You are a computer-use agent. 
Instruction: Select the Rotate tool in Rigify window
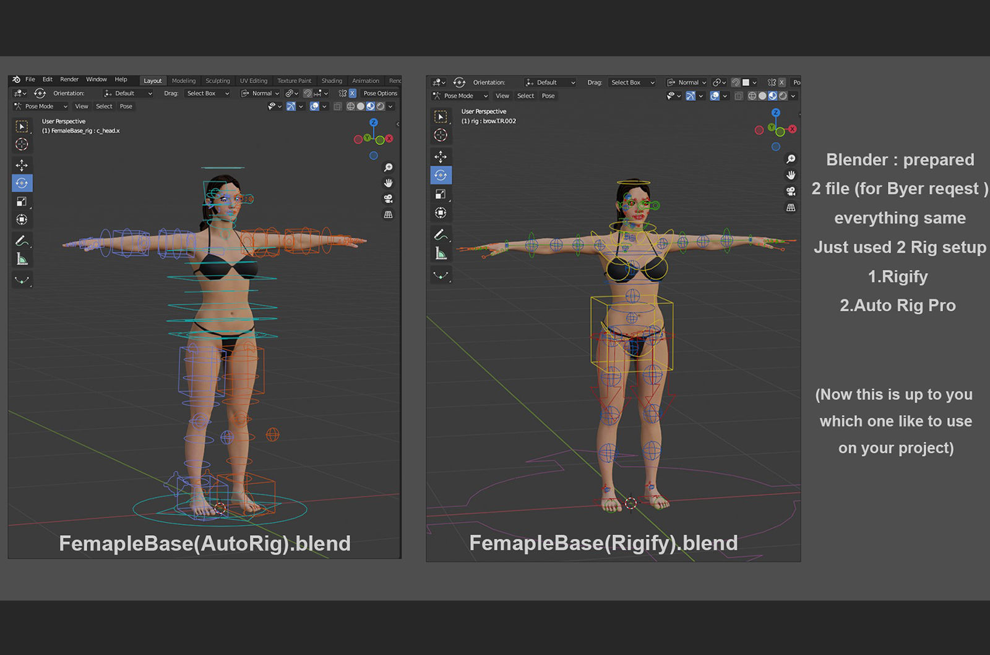click(x=441, y=175)
